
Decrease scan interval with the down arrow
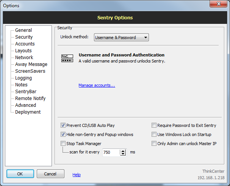click(x=123, y=154)
